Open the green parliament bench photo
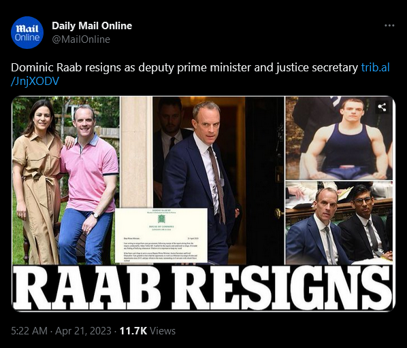The image size is (407, 348). [x=339, y=223]
